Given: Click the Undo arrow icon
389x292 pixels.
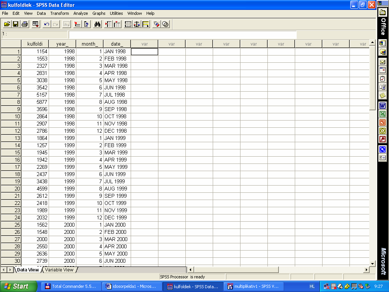Looking at the screenshot, I should click(x=46, y=24).
